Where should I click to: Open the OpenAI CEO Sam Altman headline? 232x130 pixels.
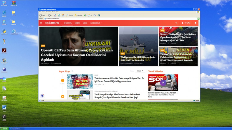tap(77, 55)
